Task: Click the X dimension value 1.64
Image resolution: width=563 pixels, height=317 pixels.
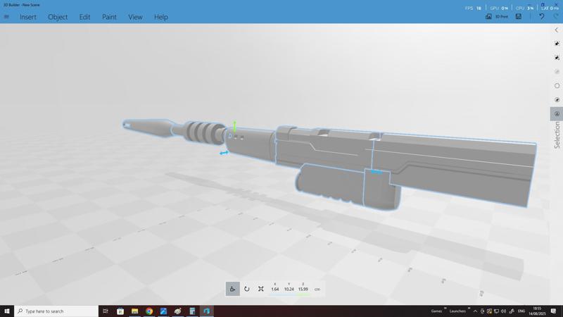Action: pos(275,289)
